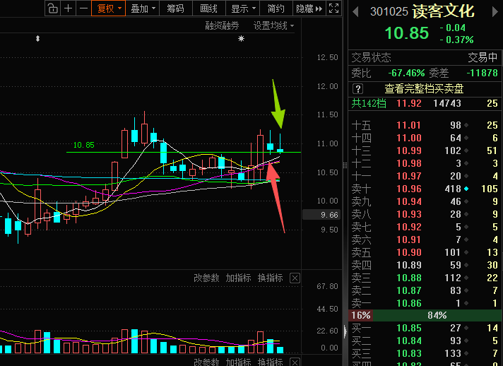
Task: Open the 叠加 dropdown
Action: 143,8
